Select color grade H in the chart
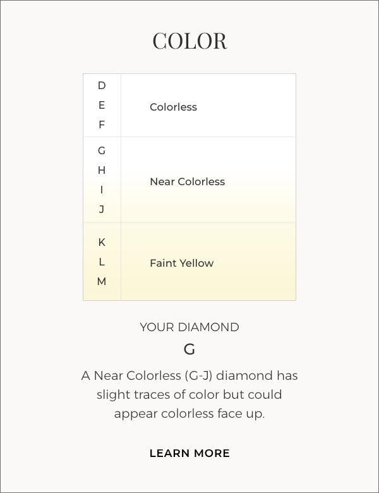This screenshot has height=493, width=379. (102, 170)
